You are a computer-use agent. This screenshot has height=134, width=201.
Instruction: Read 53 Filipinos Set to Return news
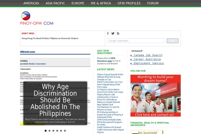110,91
